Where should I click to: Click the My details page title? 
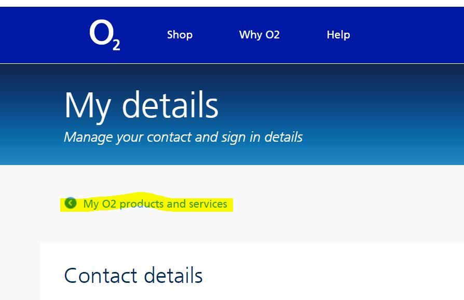pos(141,105)
